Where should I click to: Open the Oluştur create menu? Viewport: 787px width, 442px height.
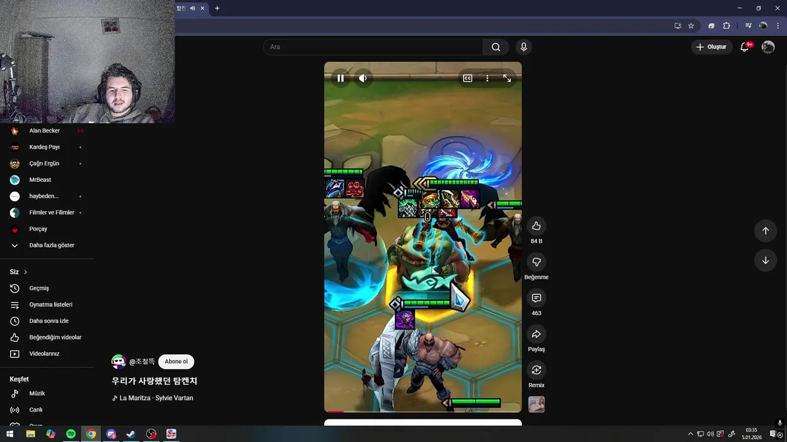(x=711, y=47)
